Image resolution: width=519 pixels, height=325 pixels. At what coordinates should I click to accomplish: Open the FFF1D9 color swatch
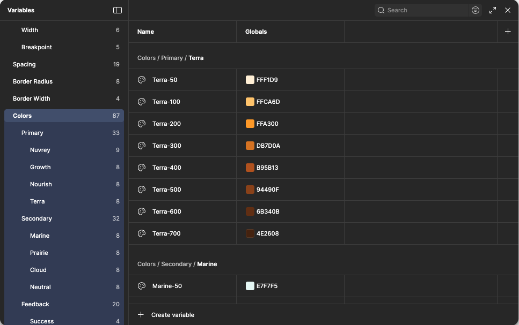point(250,80)
